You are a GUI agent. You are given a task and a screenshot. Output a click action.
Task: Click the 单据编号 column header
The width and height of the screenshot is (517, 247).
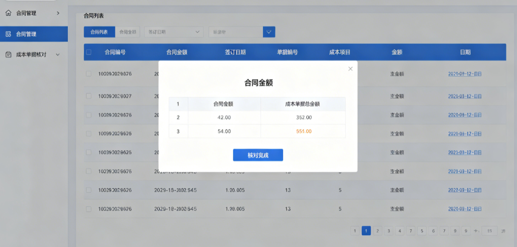[287, 52]
